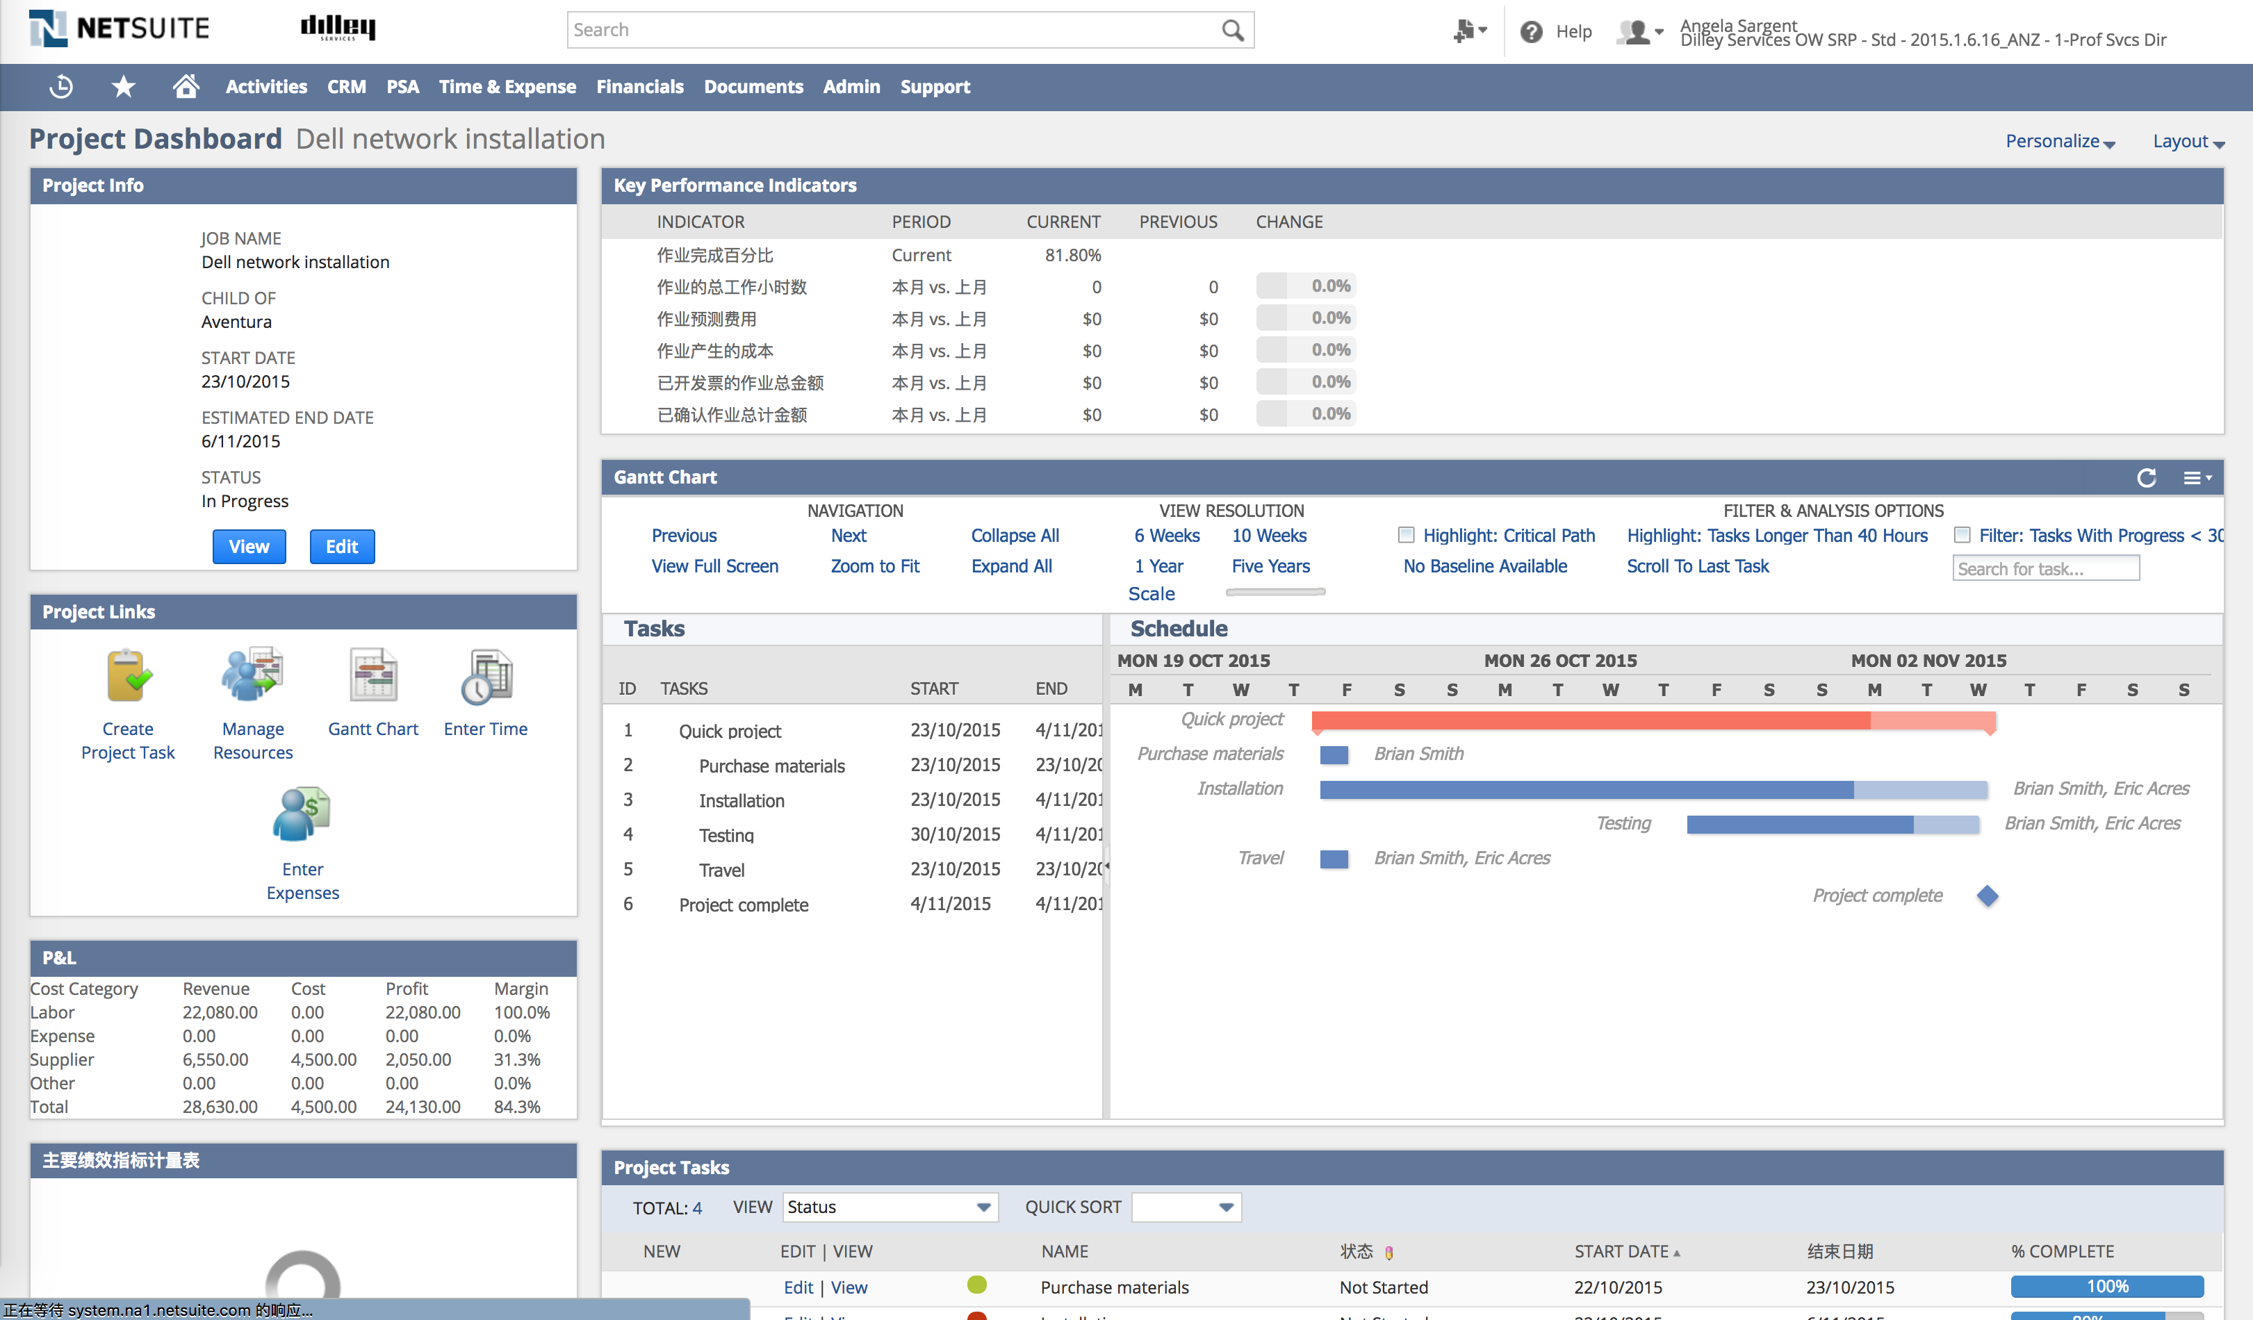This screenshot has width=2253, height=1320.
Task: Open the Recent Records clock icon
Action: coord(60,87)
